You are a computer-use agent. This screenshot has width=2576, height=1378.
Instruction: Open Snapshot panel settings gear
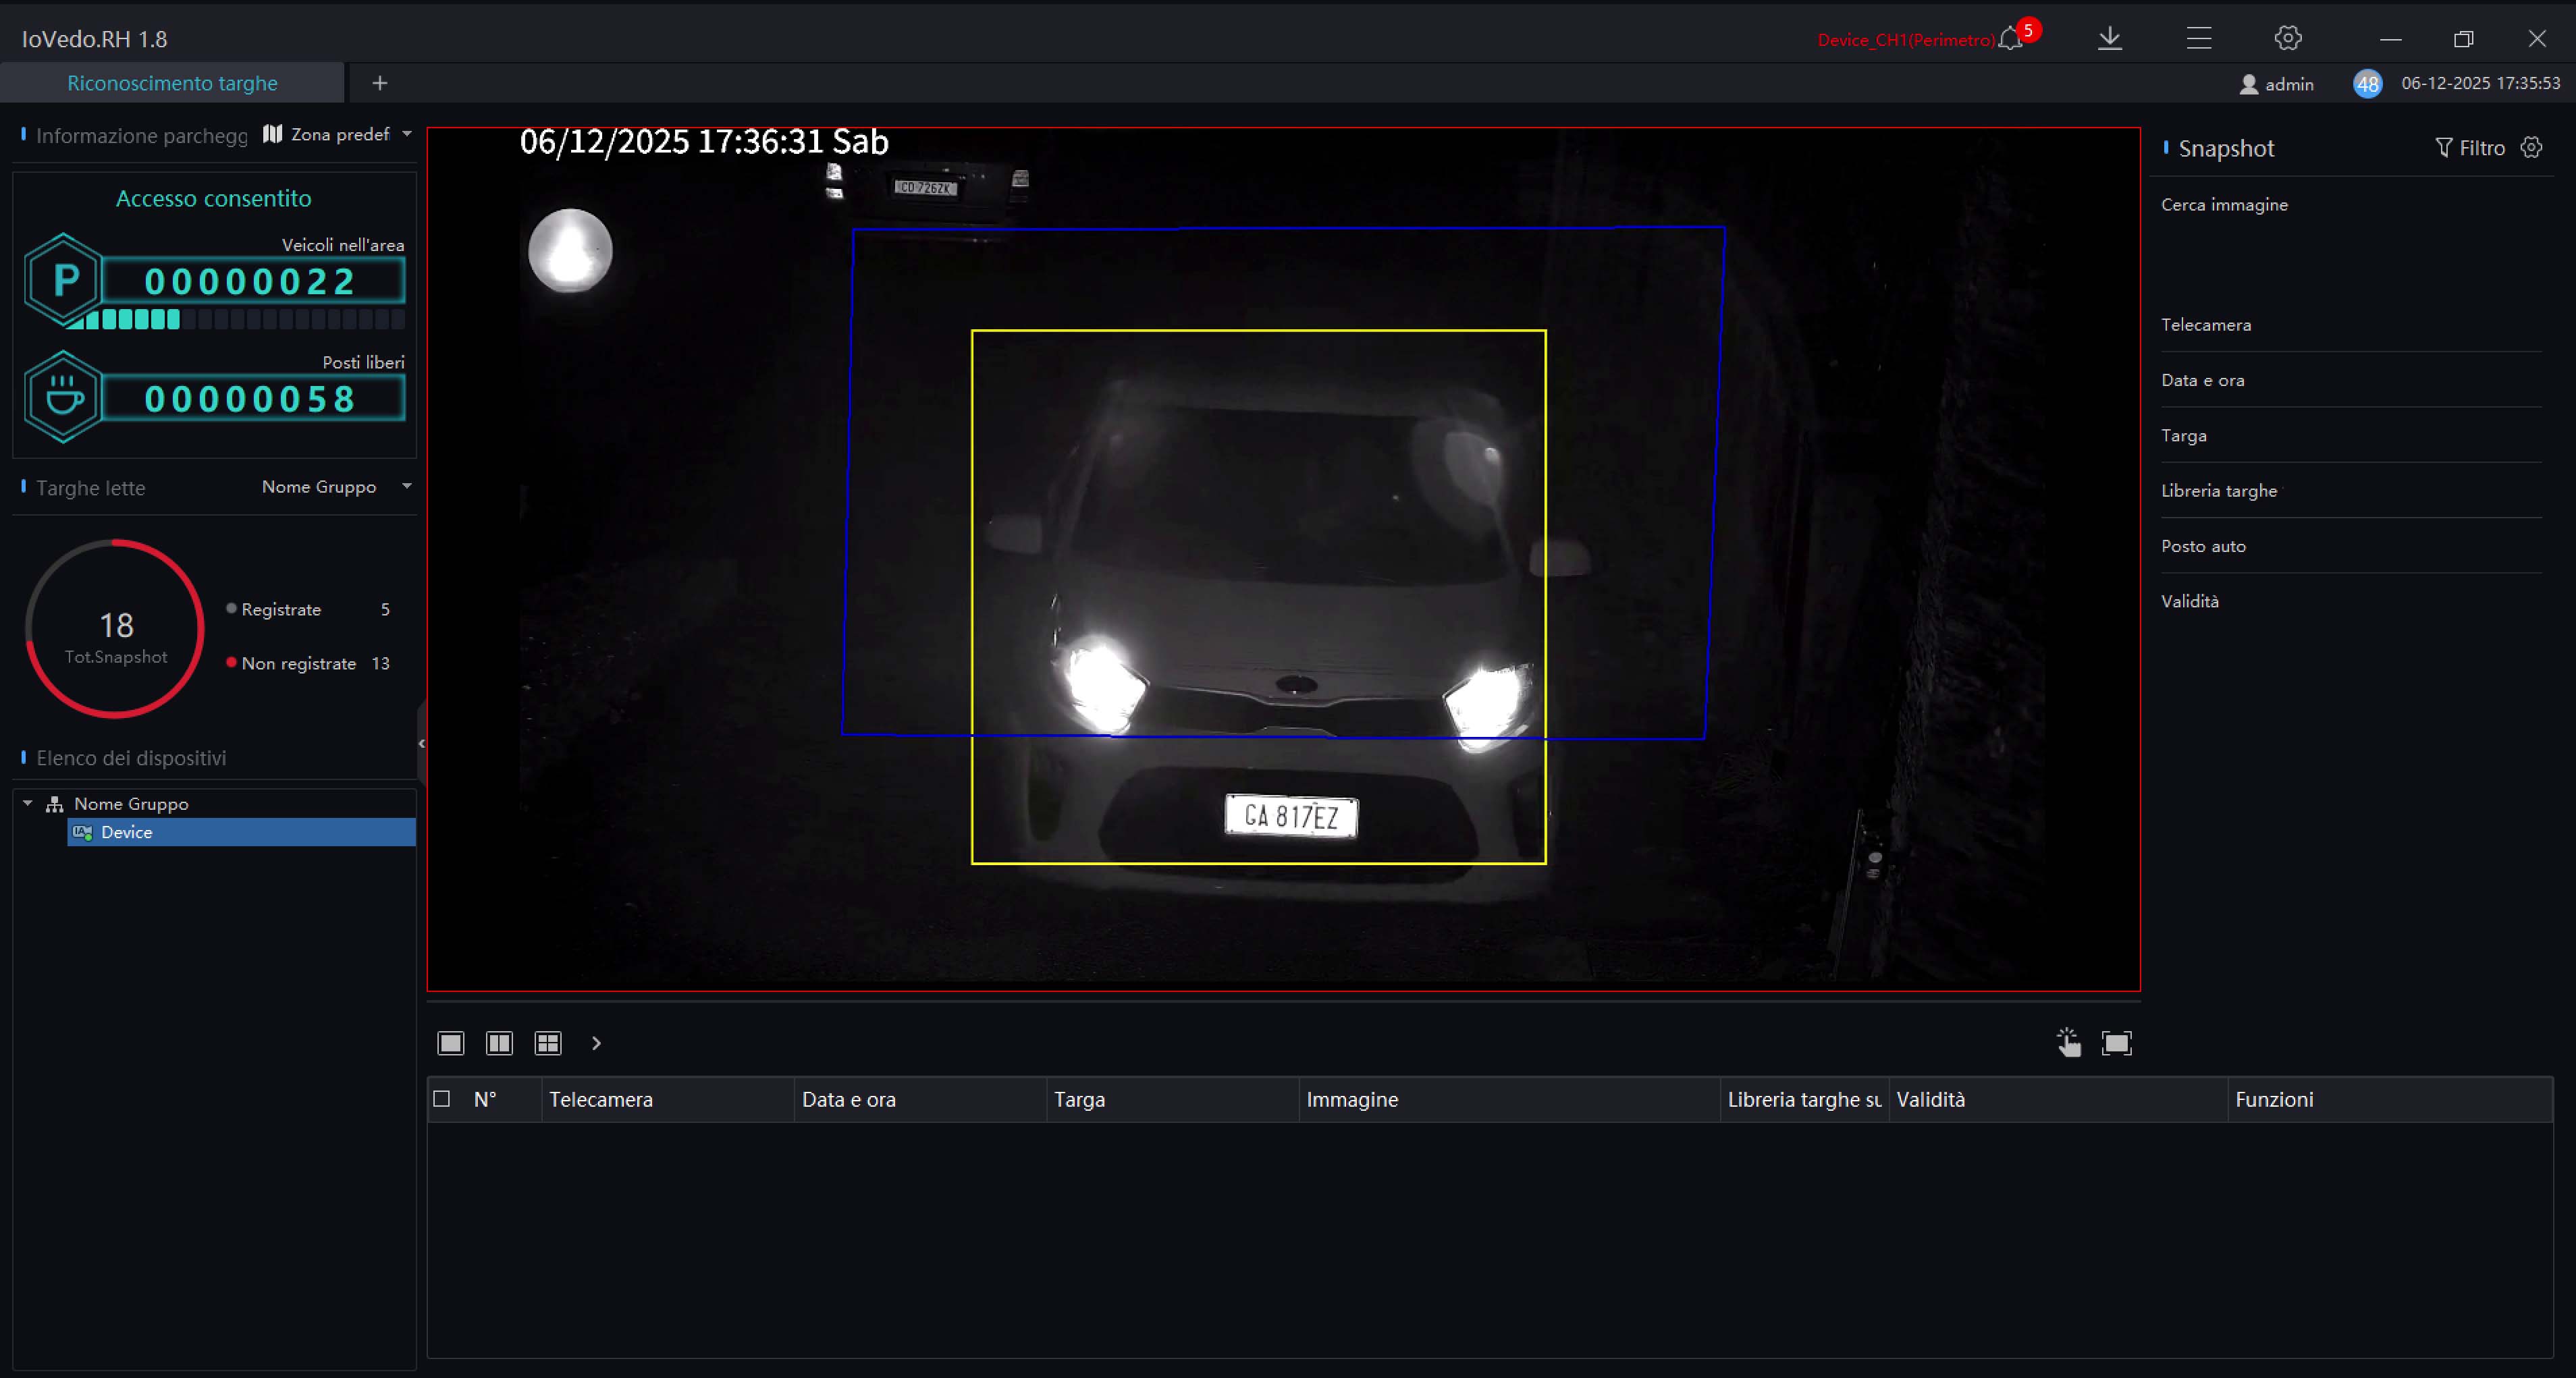coord(2531,147)
